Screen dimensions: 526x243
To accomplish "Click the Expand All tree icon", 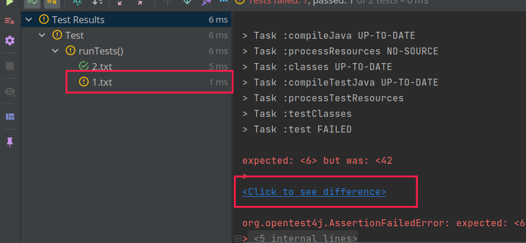I will 120,2.
